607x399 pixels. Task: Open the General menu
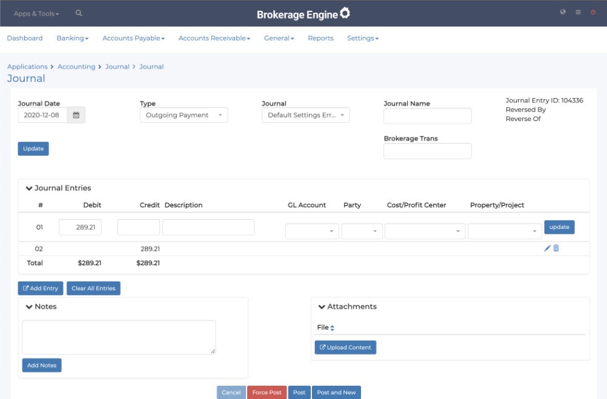[x=279, y=38]
